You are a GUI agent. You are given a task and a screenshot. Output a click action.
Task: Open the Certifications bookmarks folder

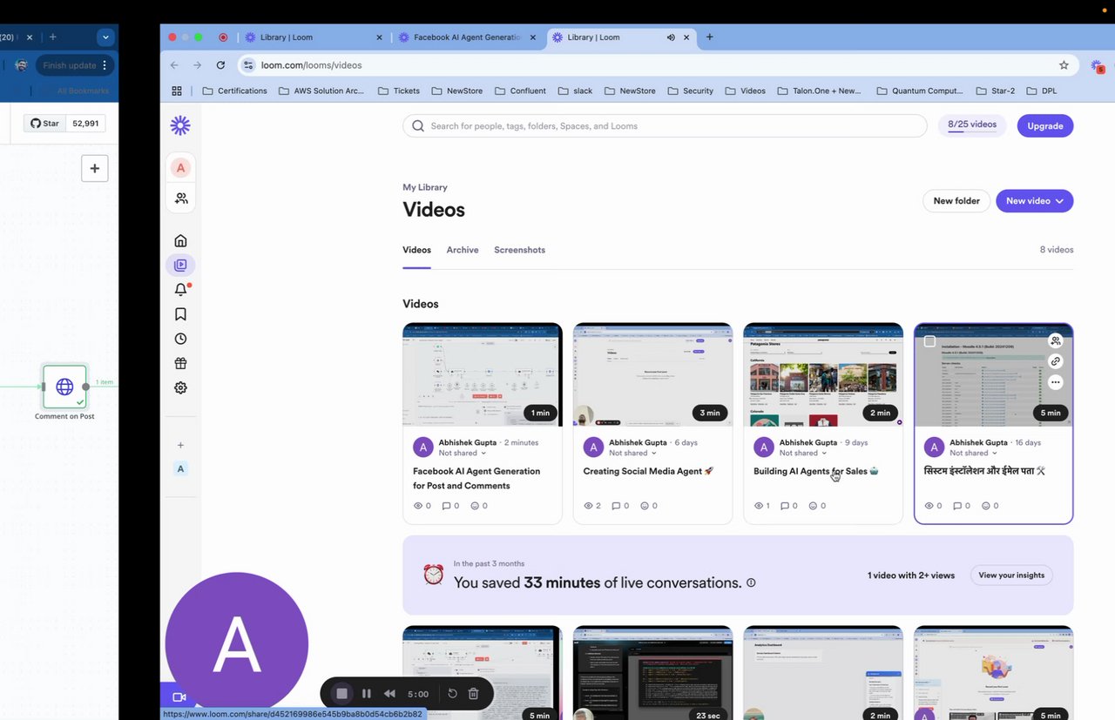pyautogui.click(x=234, y=91)
